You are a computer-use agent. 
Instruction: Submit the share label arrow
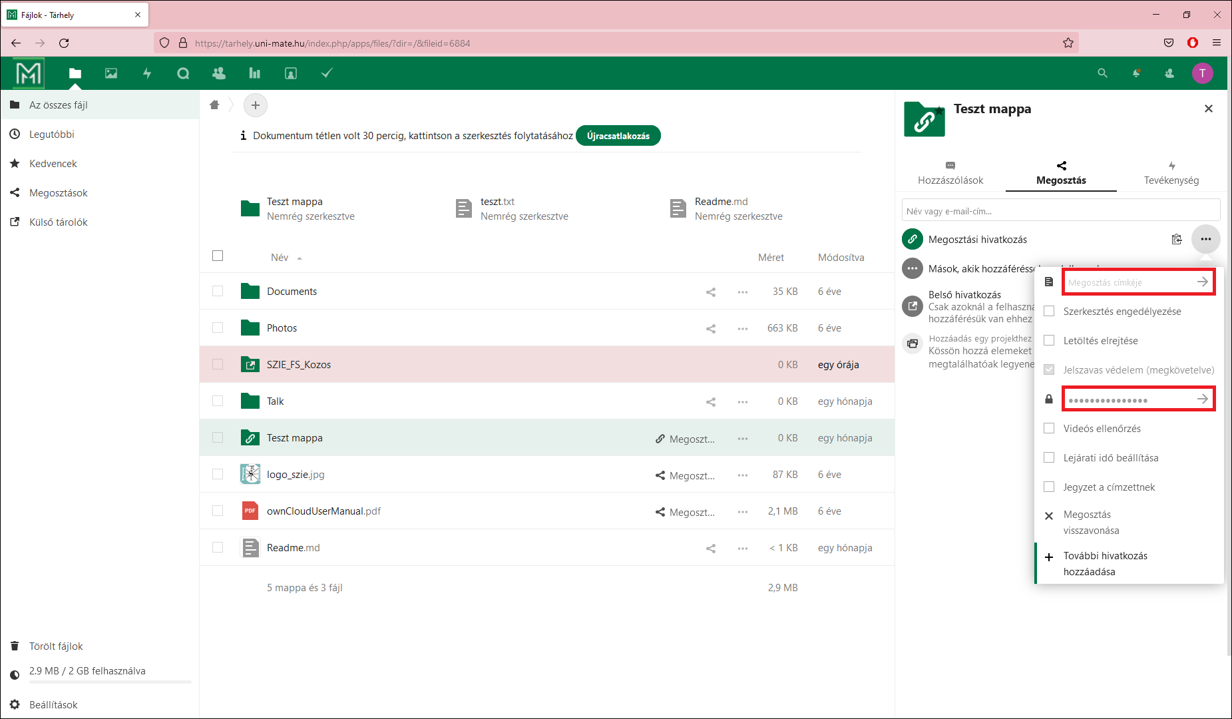coord(1203,282)
